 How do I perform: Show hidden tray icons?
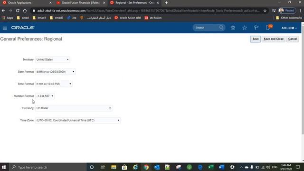(241, 167)
